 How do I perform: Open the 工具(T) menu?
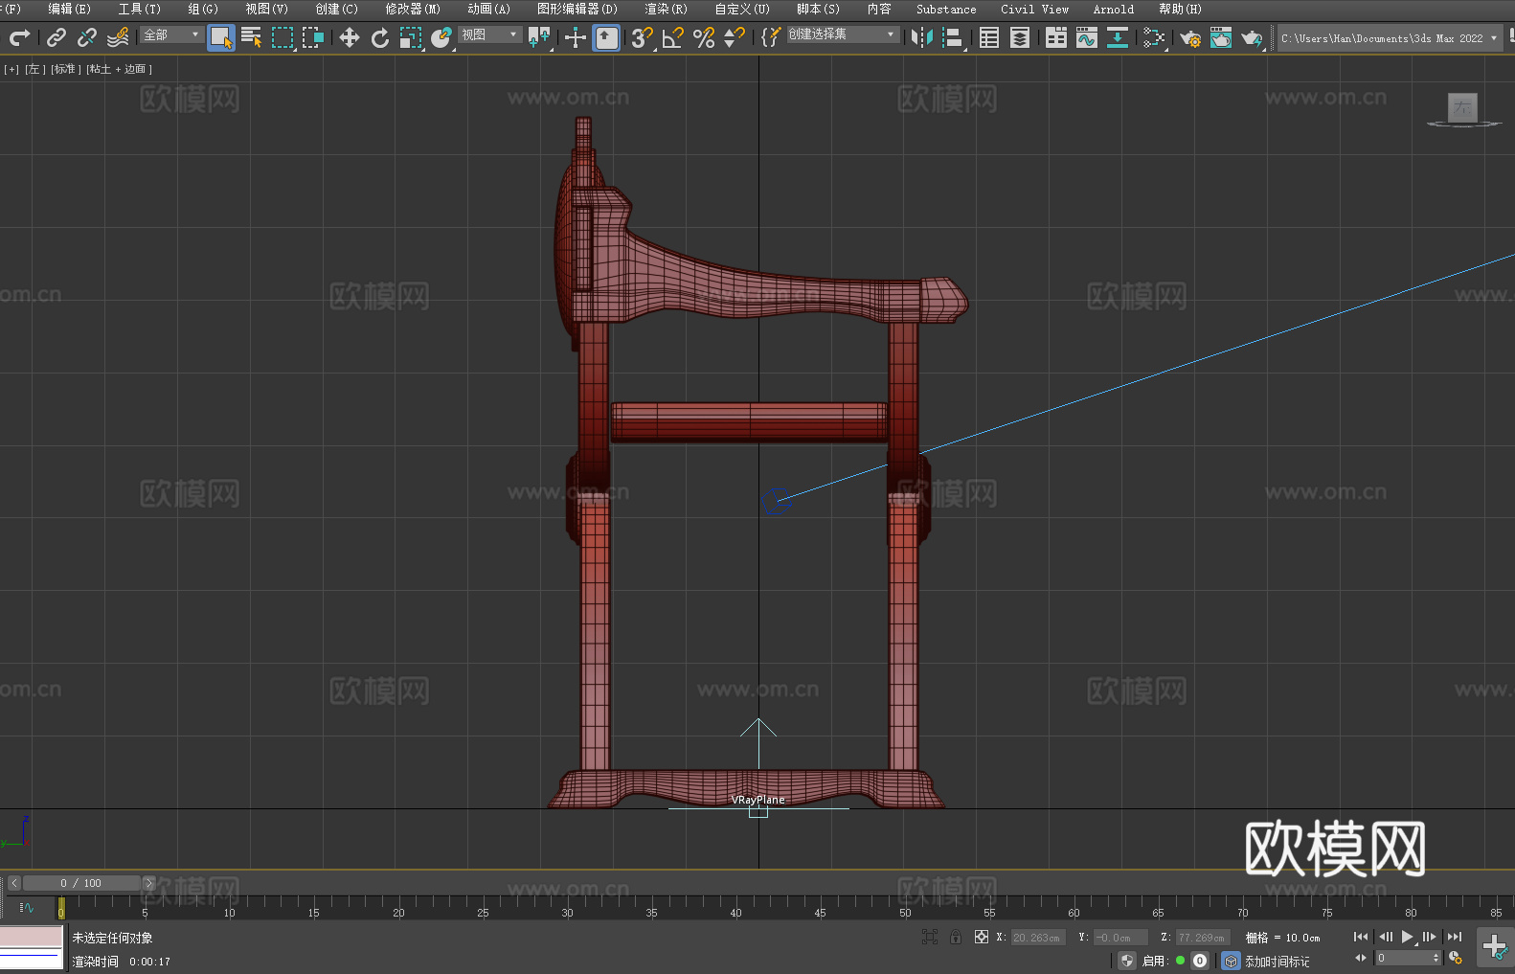(x=140, y=9)
